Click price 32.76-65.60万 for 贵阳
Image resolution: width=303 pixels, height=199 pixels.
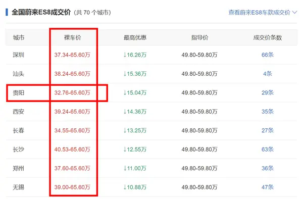[x=72, y=92]
